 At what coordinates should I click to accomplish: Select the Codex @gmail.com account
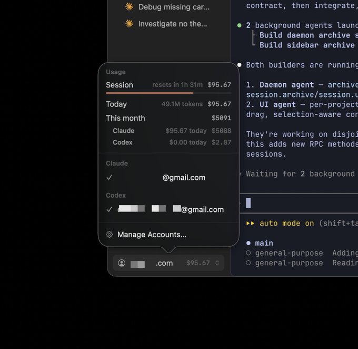pyautogui.click(x=168, y=209)
